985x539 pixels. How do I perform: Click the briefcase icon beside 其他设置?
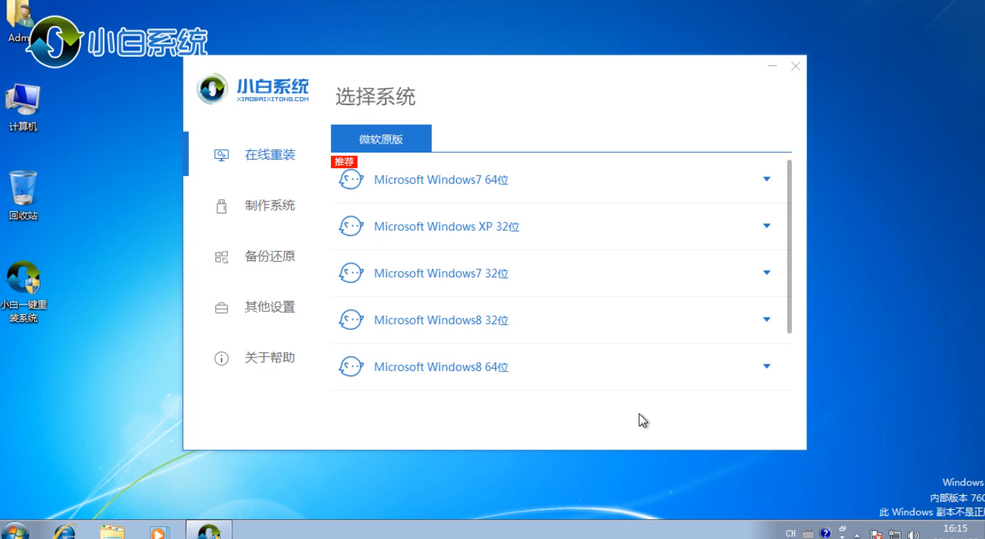(x=222, y=308)
